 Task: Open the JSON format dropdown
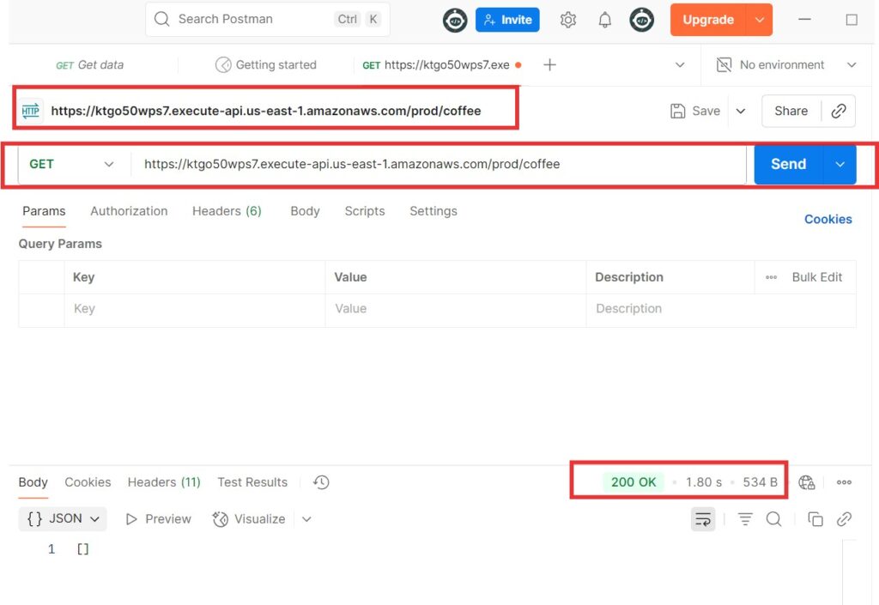click(x=63, y=519)
